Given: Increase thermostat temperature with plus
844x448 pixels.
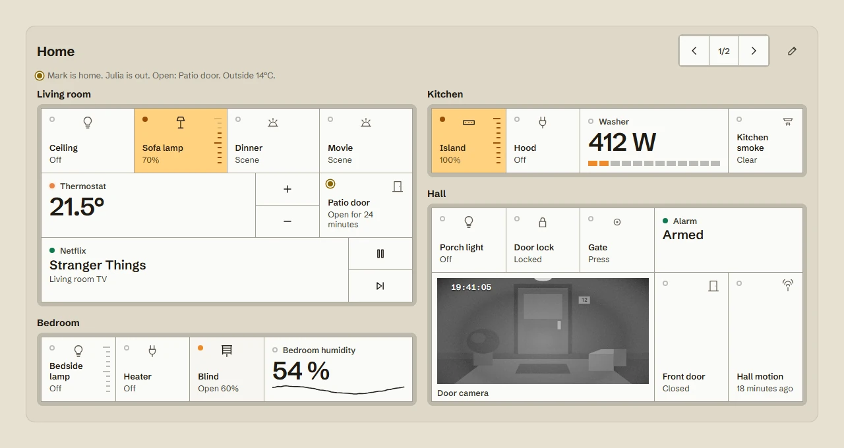Looking at the screenshot, I should coord(287,189).
